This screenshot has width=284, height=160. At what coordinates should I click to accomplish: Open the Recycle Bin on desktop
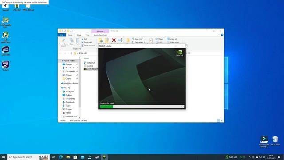(x=275, y=141)
